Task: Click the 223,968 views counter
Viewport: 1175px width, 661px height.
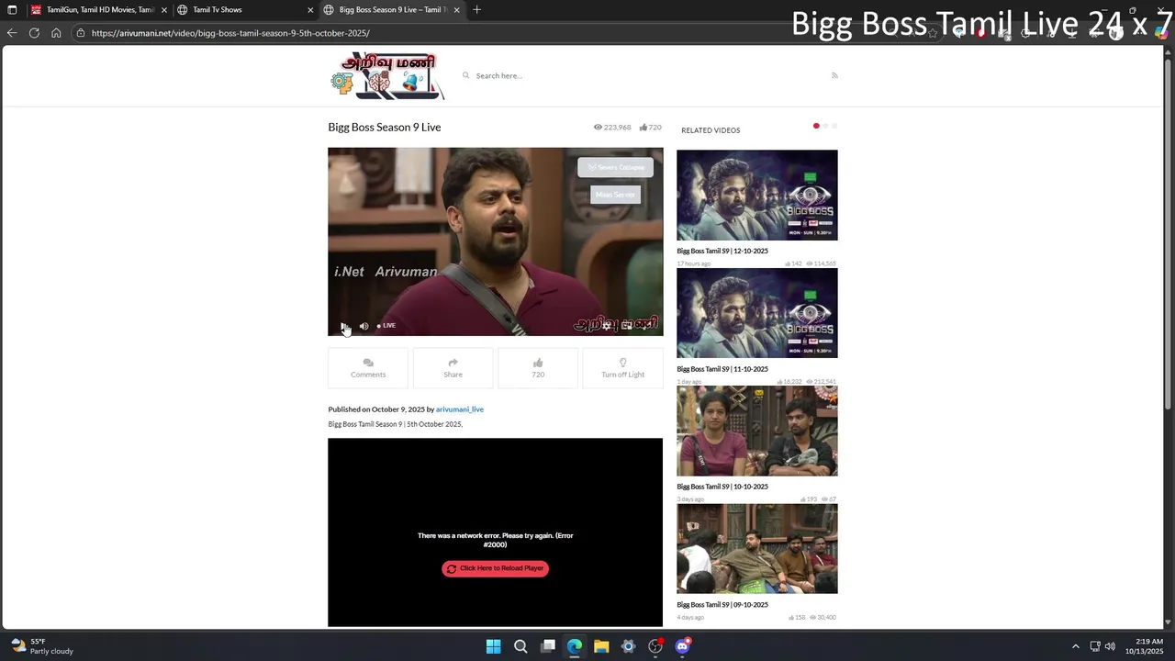Action: 612,128
